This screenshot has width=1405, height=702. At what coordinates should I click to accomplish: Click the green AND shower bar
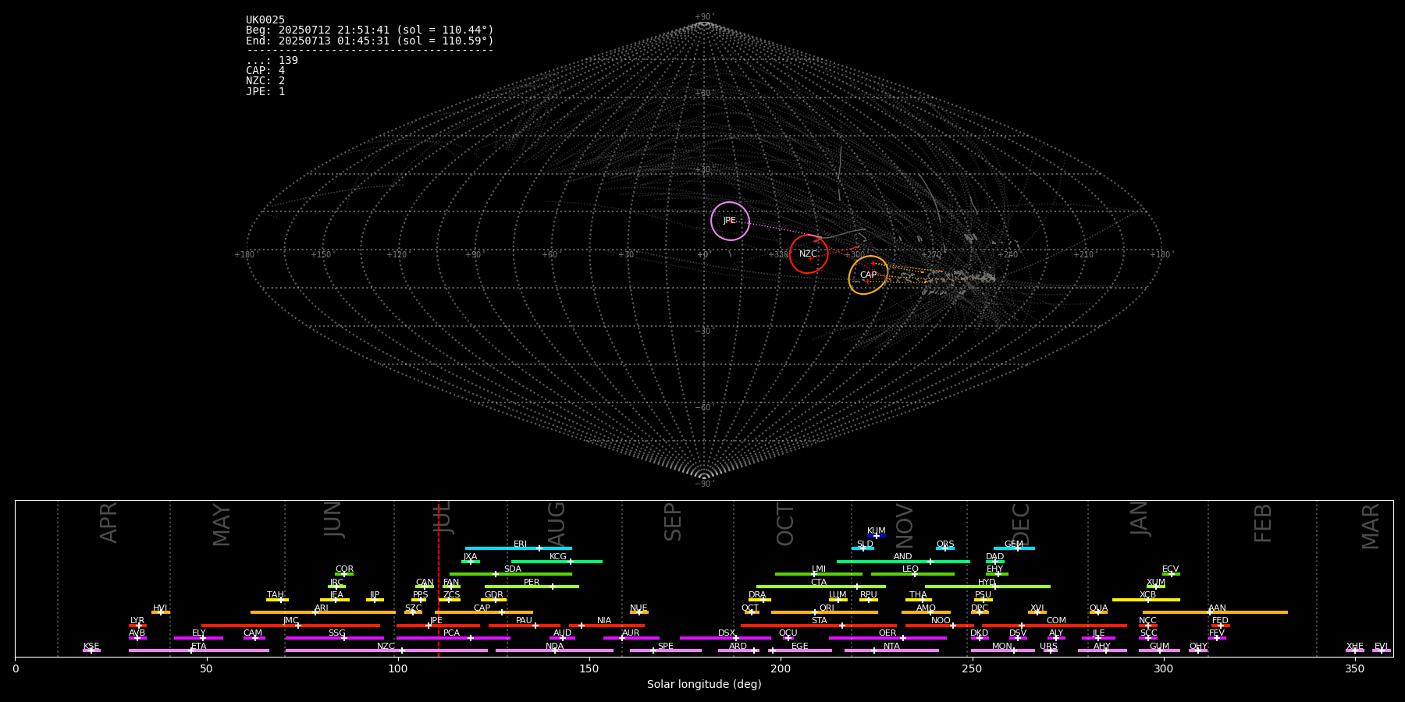pyautogui.click(x=903, y=561)
